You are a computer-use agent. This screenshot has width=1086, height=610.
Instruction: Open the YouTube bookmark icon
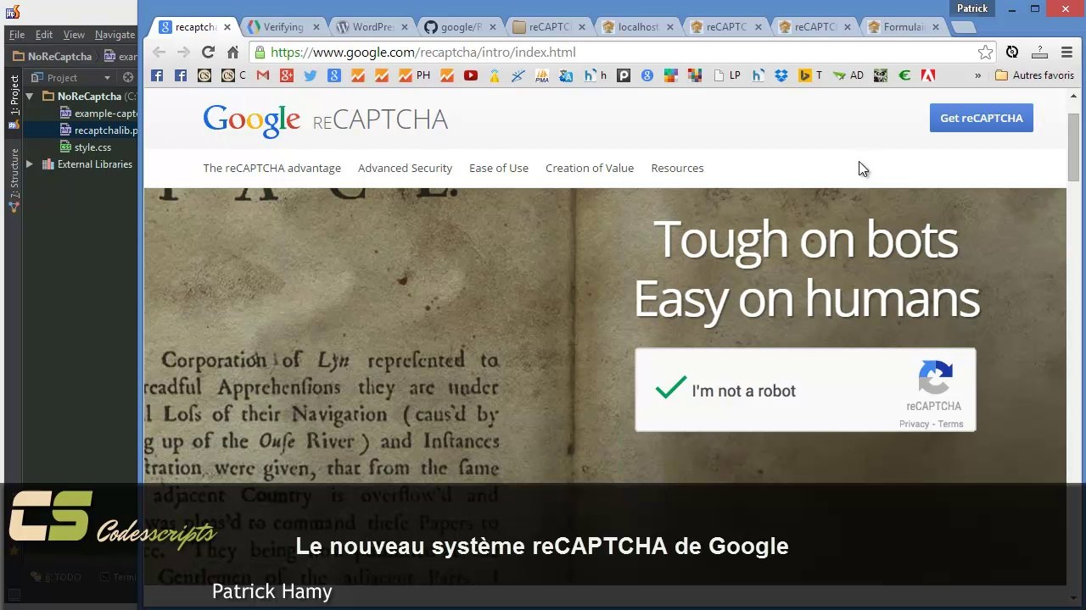coord(471,75)
